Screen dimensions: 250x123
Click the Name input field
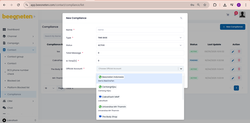(140, 30)
